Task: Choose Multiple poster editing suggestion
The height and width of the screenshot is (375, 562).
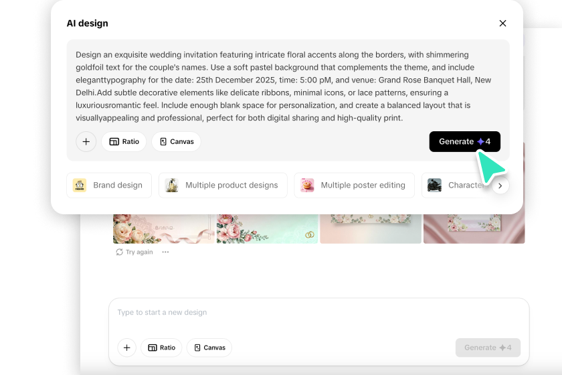Action: [354, 185]
